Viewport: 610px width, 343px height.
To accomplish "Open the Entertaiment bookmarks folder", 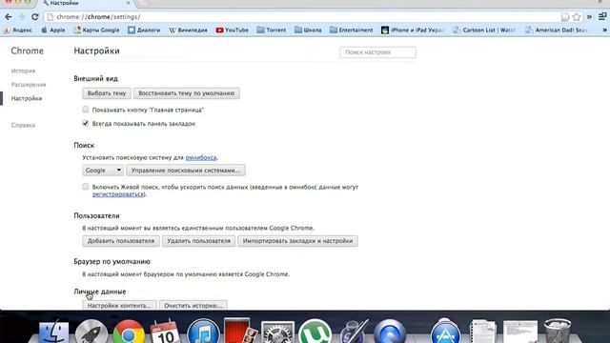I will [352, 30].
